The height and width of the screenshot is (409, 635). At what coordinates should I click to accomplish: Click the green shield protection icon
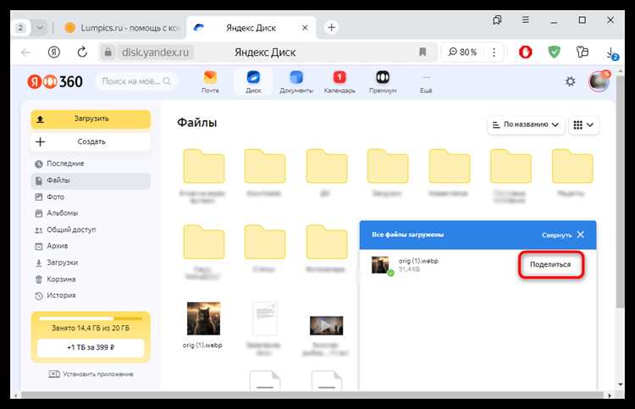[x=554, y=53]
